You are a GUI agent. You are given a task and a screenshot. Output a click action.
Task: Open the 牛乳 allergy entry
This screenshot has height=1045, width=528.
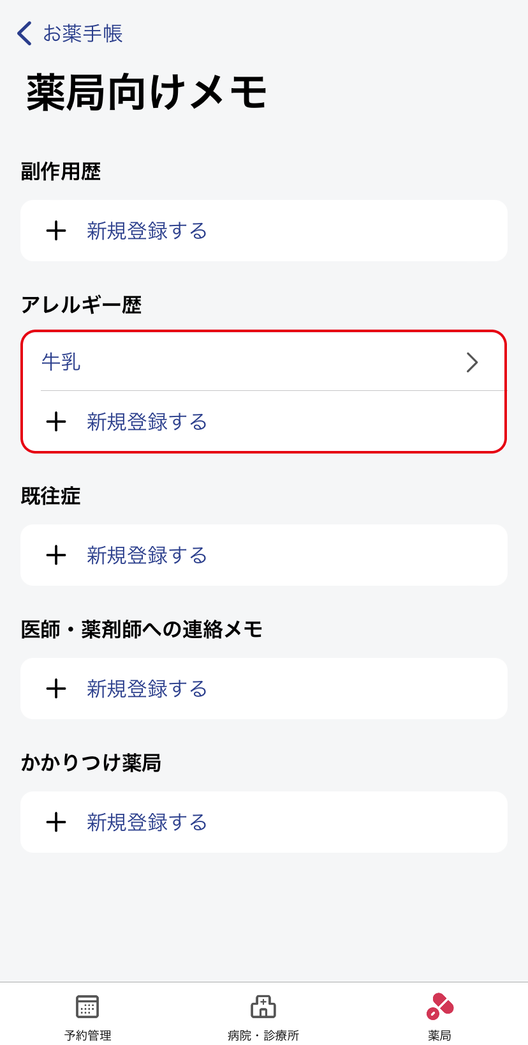click(264, 362)
